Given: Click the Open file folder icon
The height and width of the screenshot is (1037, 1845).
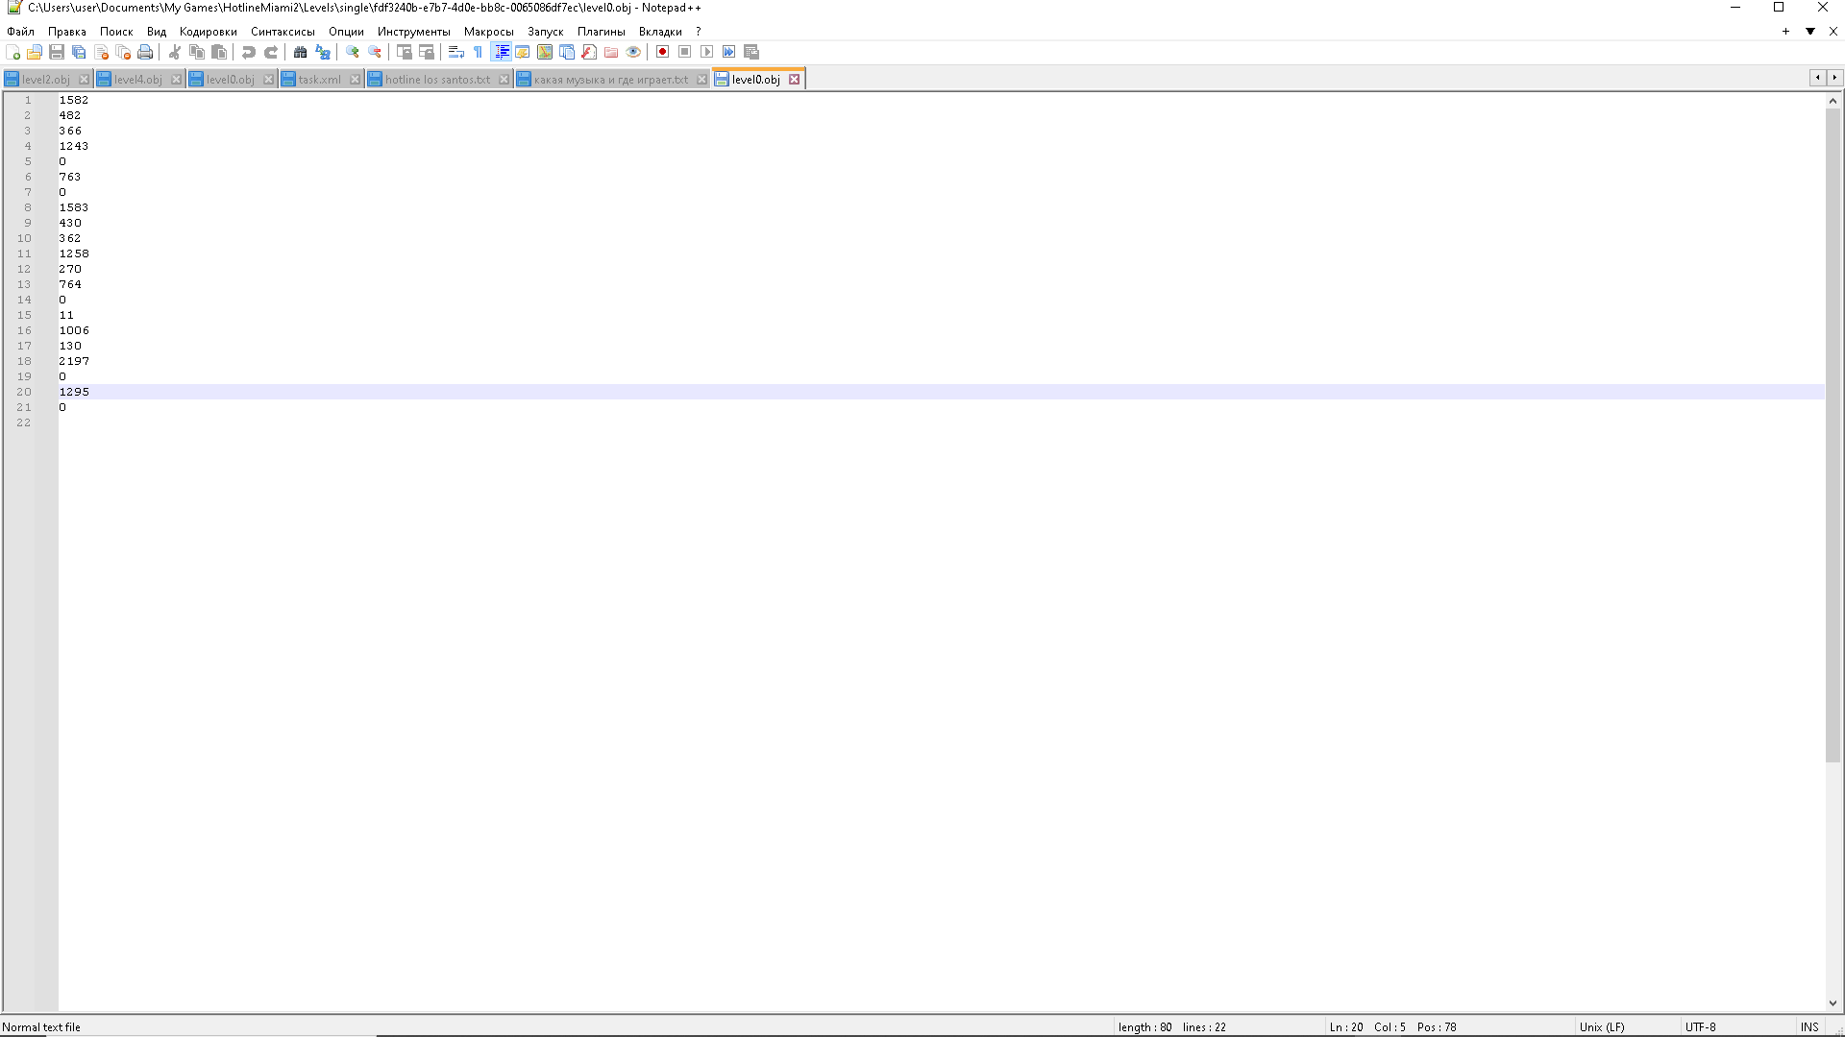Looking at the screenshot, I should coord(35,52).
